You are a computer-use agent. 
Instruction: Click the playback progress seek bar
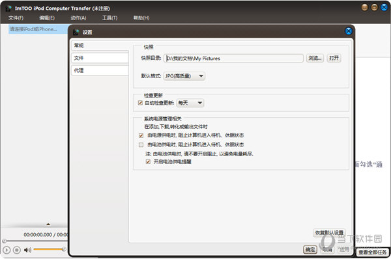pos(35,241)
